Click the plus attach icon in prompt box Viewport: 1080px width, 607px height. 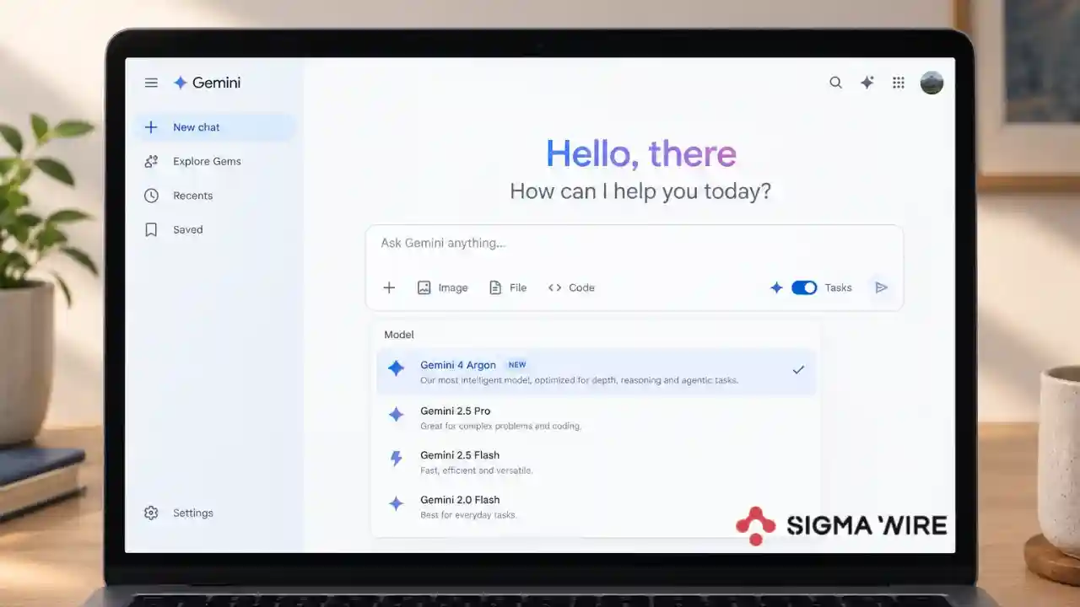coord(389,287)
